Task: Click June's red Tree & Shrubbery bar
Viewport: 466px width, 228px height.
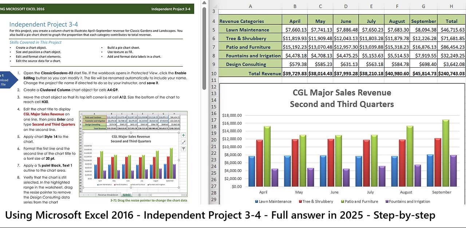Action: 331,162
